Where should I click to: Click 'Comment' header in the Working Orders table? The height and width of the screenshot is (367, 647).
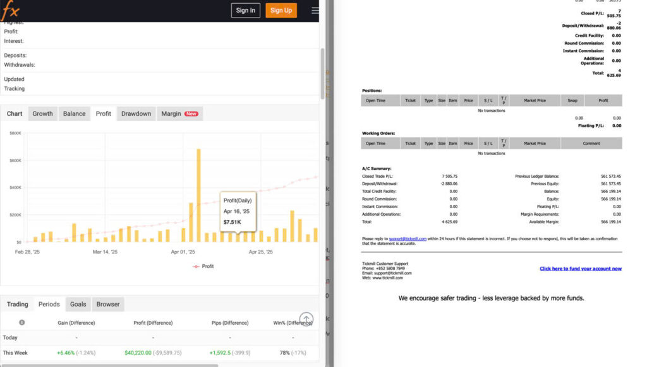(x=591, y=143)
